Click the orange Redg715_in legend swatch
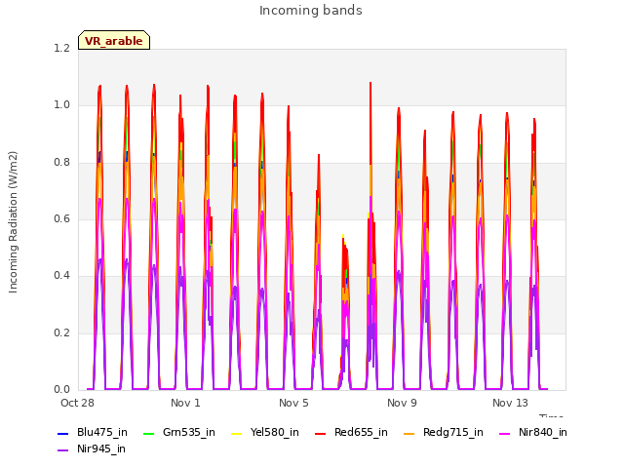 point(409,433)
